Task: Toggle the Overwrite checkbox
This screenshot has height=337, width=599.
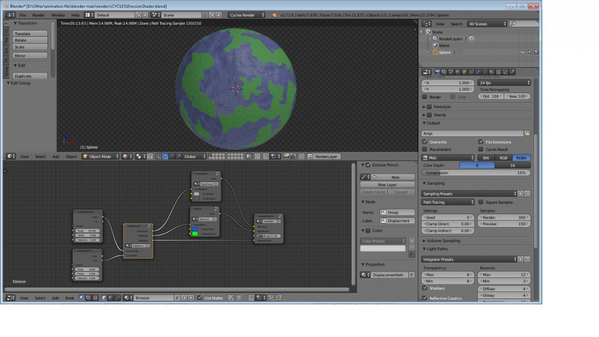Action: coord(425,142)
